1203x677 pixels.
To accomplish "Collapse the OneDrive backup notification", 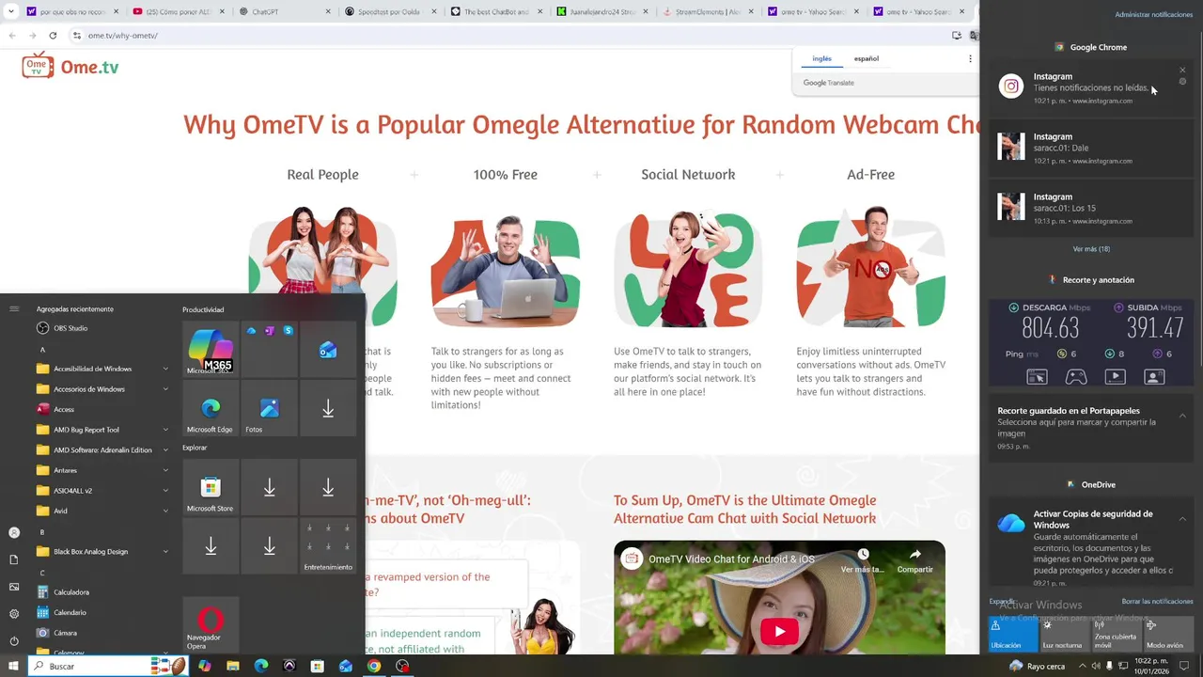I will click(1182, 519).
